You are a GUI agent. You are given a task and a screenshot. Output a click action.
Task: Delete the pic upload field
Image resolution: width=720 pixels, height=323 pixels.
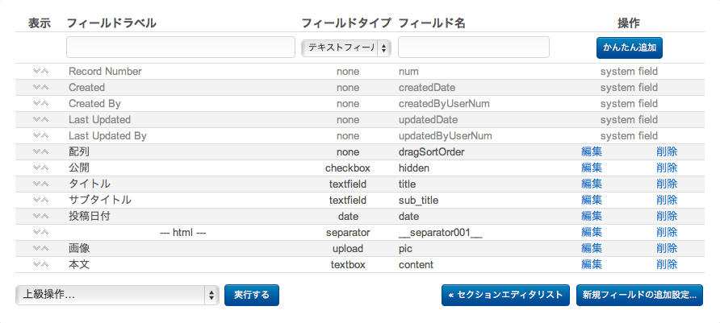click(667, 248)
